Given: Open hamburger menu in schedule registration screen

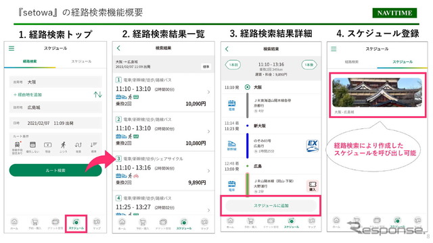Looking at the screenshot, I should tap(334, 49).
